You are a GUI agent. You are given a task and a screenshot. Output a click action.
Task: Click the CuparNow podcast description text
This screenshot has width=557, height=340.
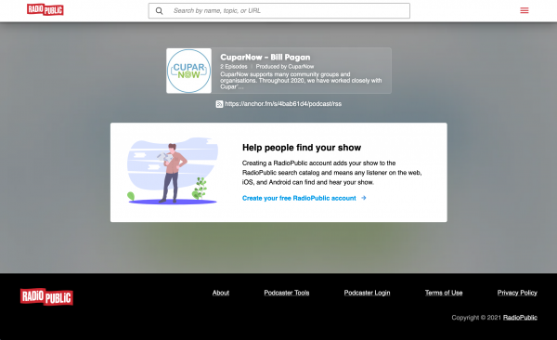click(x=301, y=81)
